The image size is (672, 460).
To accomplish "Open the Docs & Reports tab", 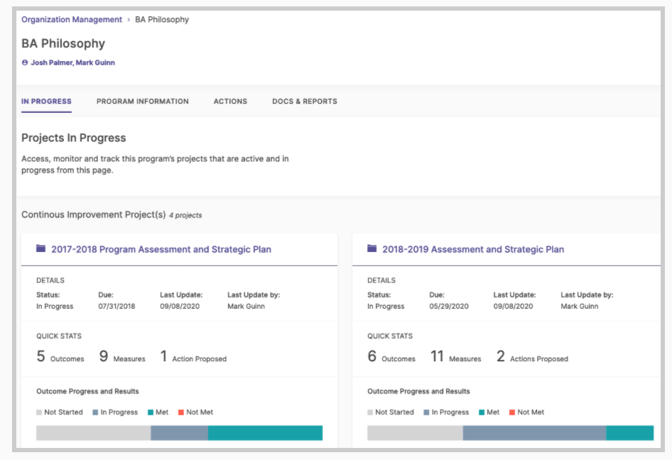I will pos(305,102).
